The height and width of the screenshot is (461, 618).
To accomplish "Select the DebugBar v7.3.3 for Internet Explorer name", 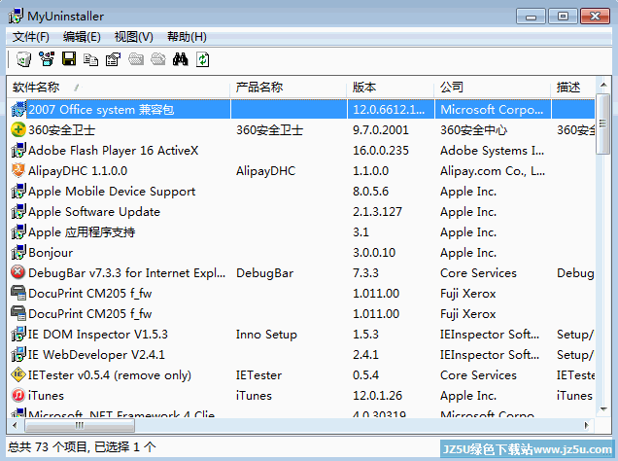I will (127, 273).
